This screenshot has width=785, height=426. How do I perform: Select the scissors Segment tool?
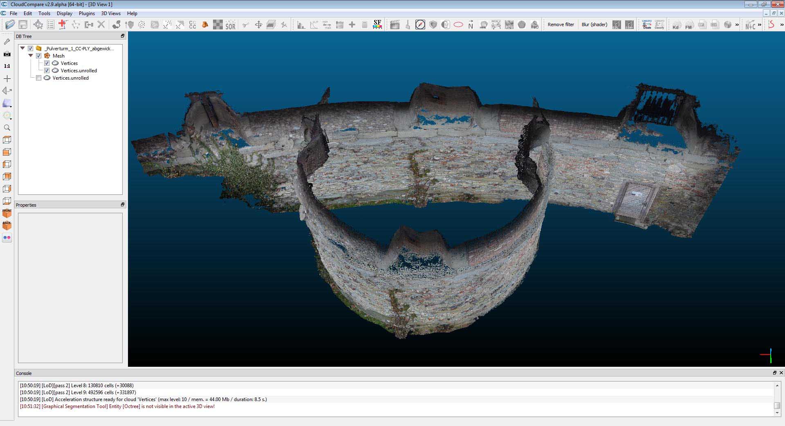246,25
